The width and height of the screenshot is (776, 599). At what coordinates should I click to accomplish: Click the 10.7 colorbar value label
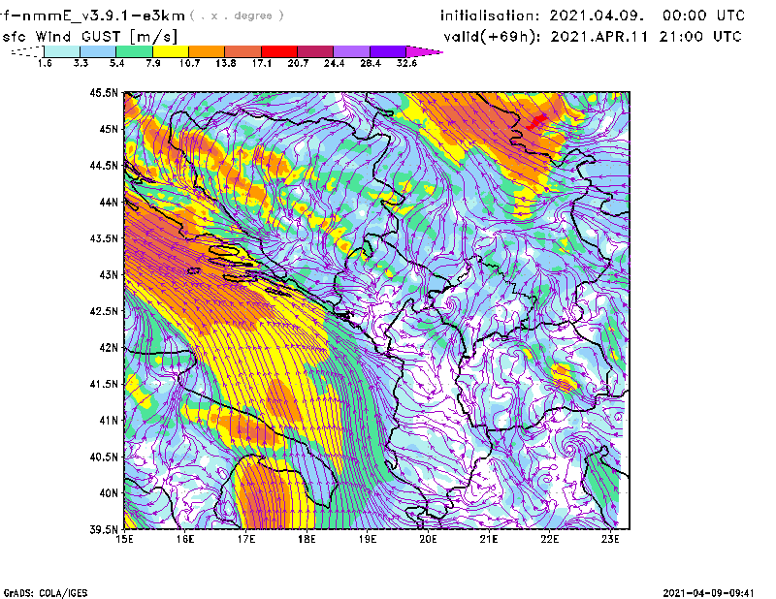pos(189,63)
